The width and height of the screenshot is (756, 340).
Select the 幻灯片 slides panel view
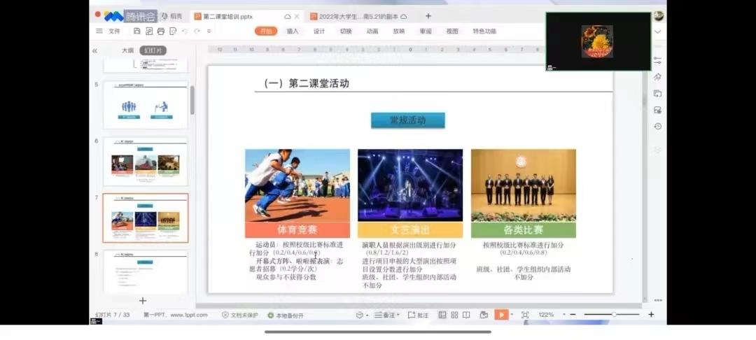tap(153, 50)
